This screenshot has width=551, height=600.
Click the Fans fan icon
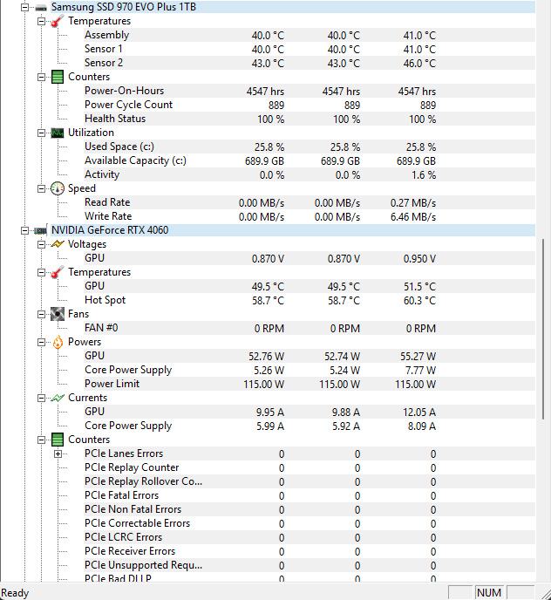coord(58,314)
